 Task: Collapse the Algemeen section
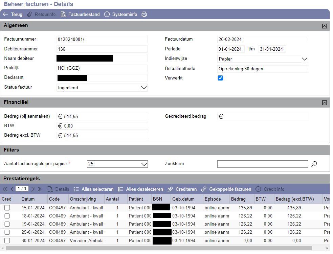click(x=324, y=26)
